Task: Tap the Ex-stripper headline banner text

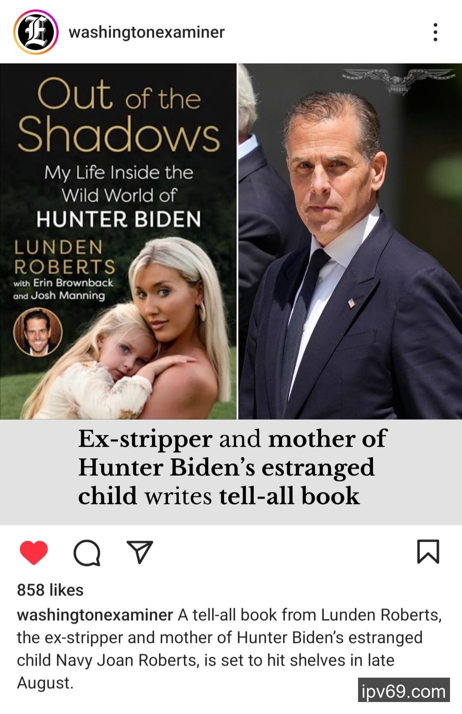Action: (x=232, y=467)
